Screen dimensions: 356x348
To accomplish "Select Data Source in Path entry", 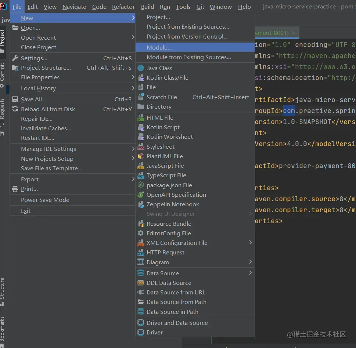I will (x=195, y=312).
